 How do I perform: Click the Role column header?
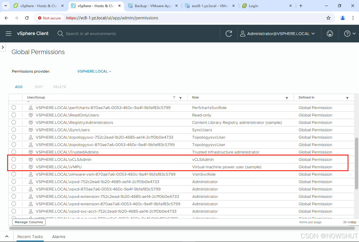point(195,97)
